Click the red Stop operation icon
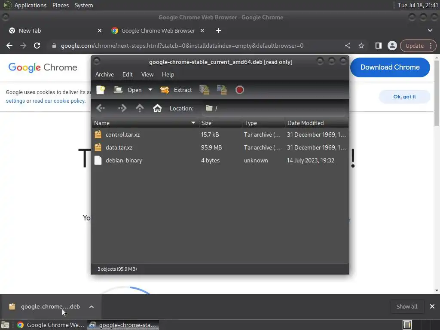 click(240, 90)
